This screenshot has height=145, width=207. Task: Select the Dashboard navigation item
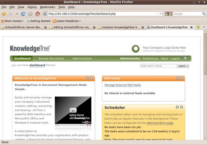pyautogui.click(x=23, y=58)
